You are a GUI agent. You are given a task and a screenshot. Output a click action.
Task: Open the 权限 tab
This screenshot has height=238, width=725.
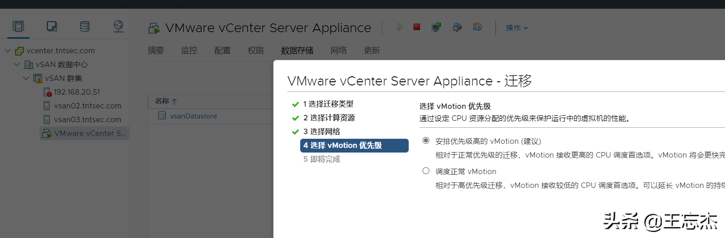(x=256, y=50)
